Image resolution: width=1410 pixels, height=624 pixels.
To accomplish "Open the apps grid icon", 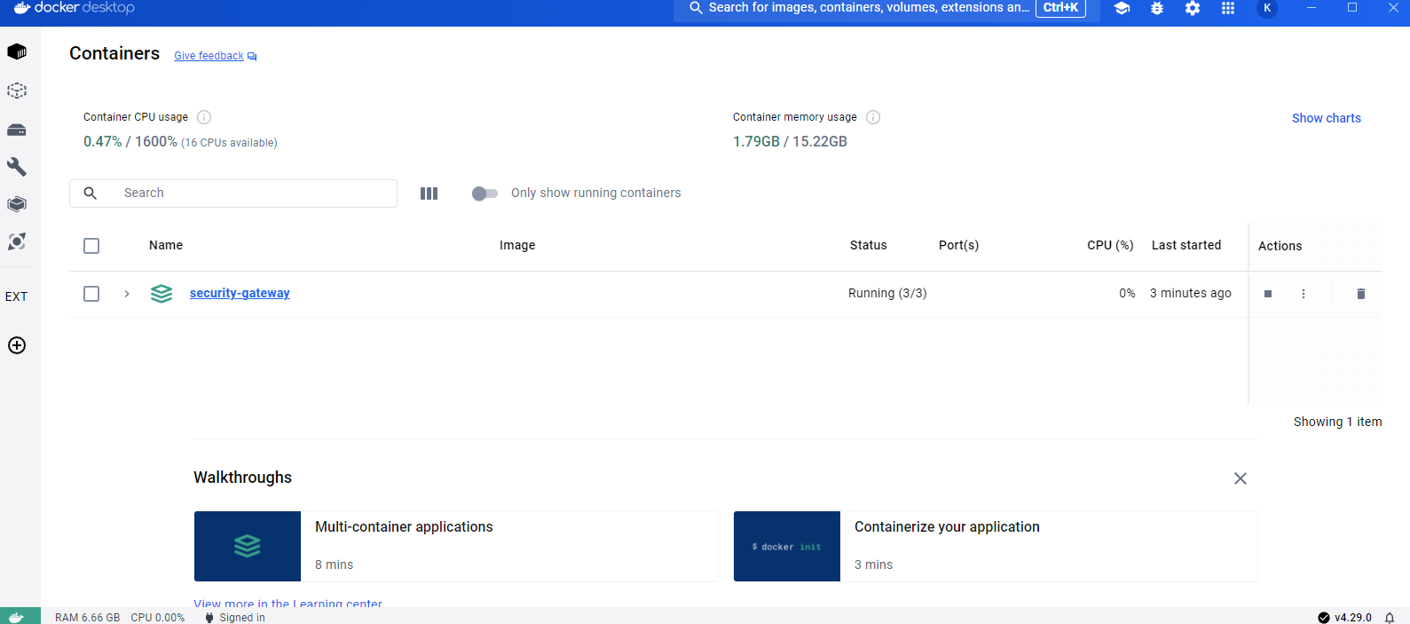I will (1228, 8).
